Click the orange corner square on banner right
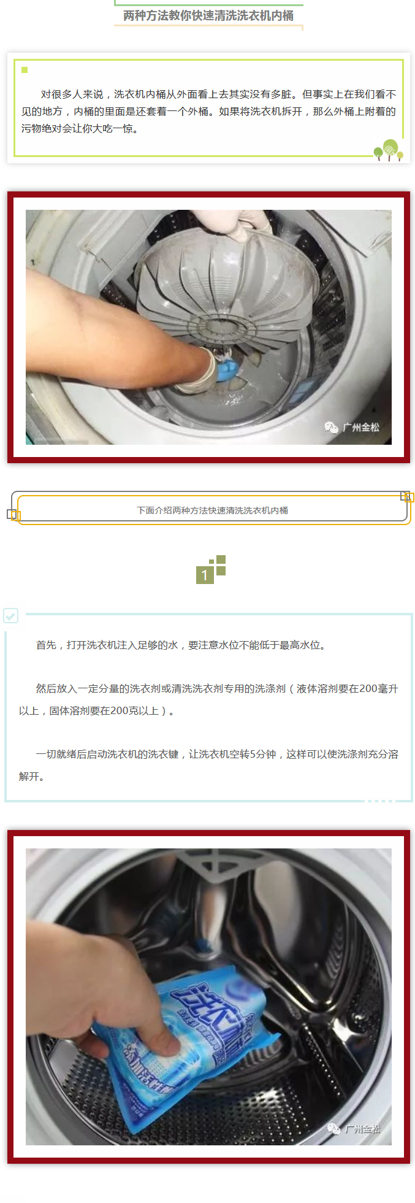This screenshot has height=1203, width=415. point(409,498)
